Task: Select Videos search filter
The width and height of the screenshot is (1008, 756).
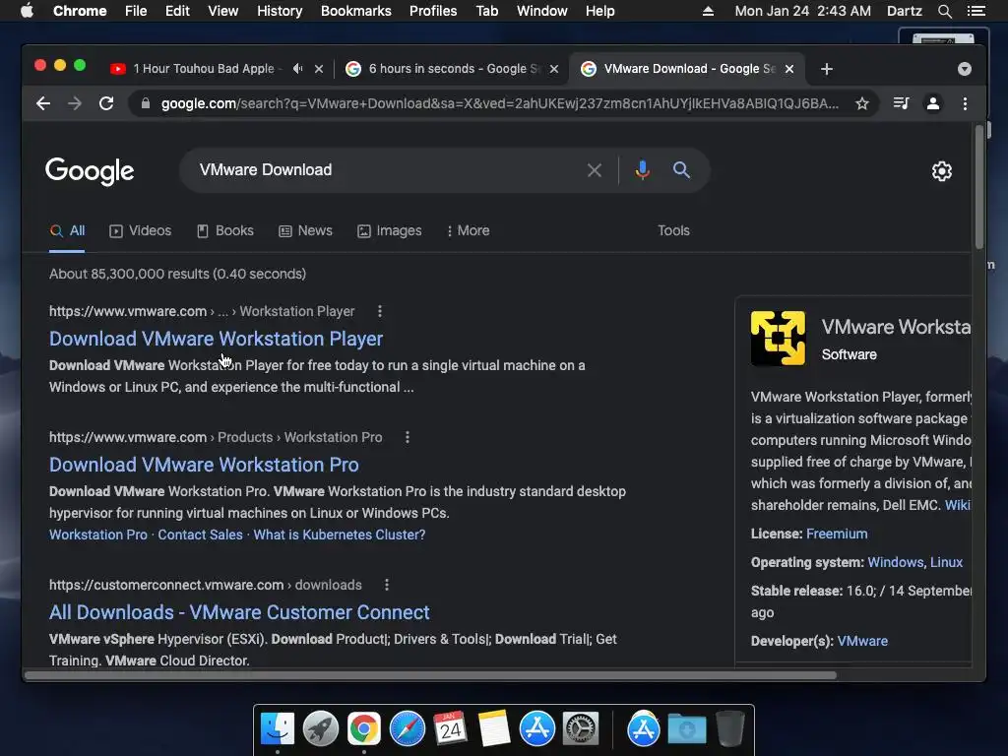Action: point(140,230)
